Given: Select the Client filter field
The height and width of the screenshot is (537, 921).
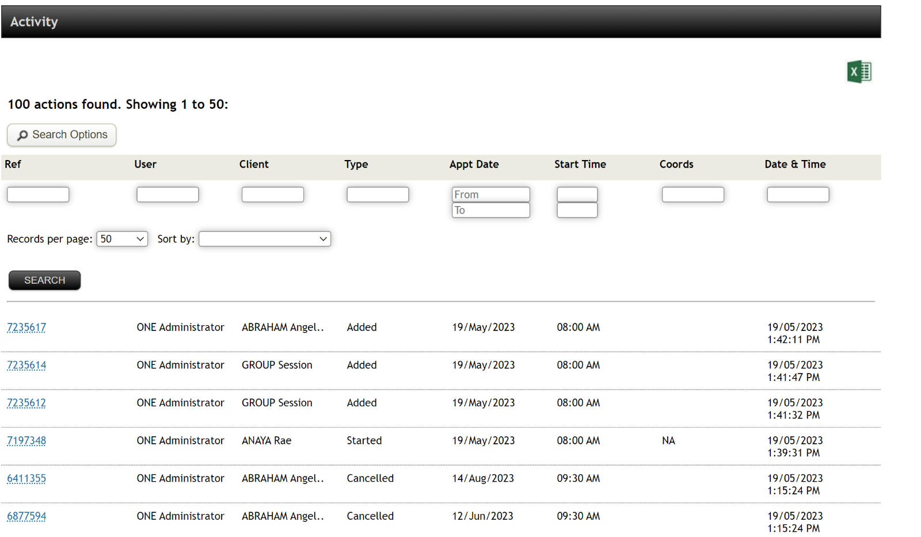Looking at the screenshot, I should click(x=272, y=194).
